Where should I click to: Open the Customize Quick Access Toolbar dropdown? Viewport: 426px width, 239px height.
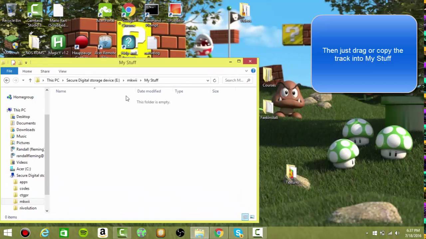[26, 63]
